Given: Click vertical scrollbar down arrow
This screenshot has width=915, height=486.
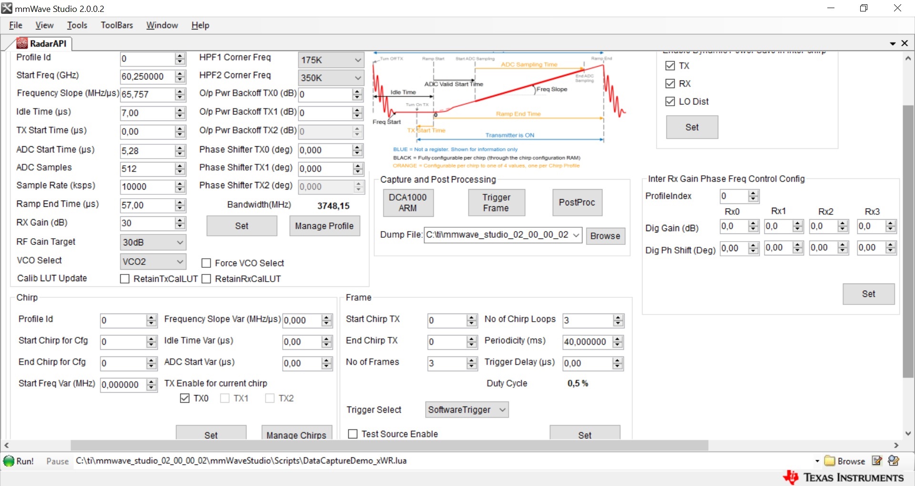Looking at the screenshot, I should [x=908, y=433].
